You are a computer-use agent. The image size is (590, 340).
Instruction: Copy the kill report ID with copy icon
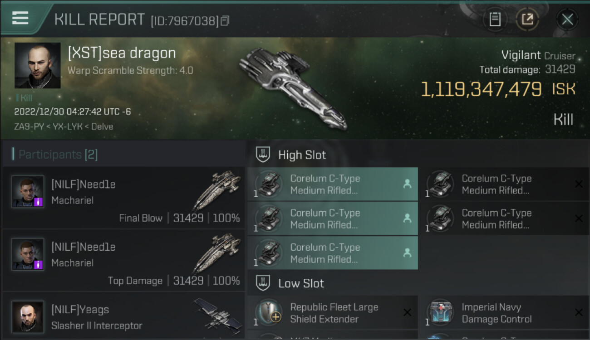[x=225, y=20]
